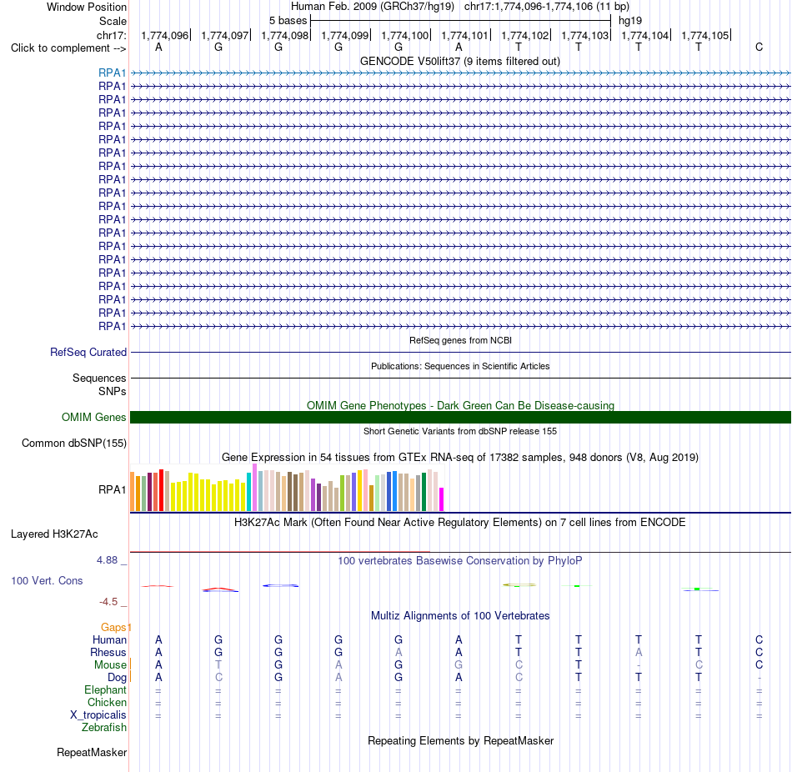
Task: Open the 'OMIM Gene Phenotypes' track title
Action: 460,405
